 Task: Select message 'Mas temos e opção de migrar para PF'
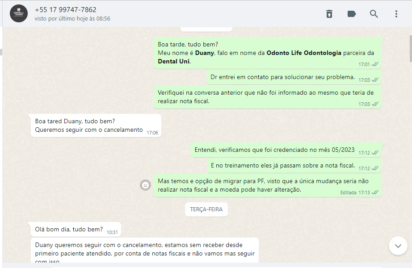tap(268, 185)
